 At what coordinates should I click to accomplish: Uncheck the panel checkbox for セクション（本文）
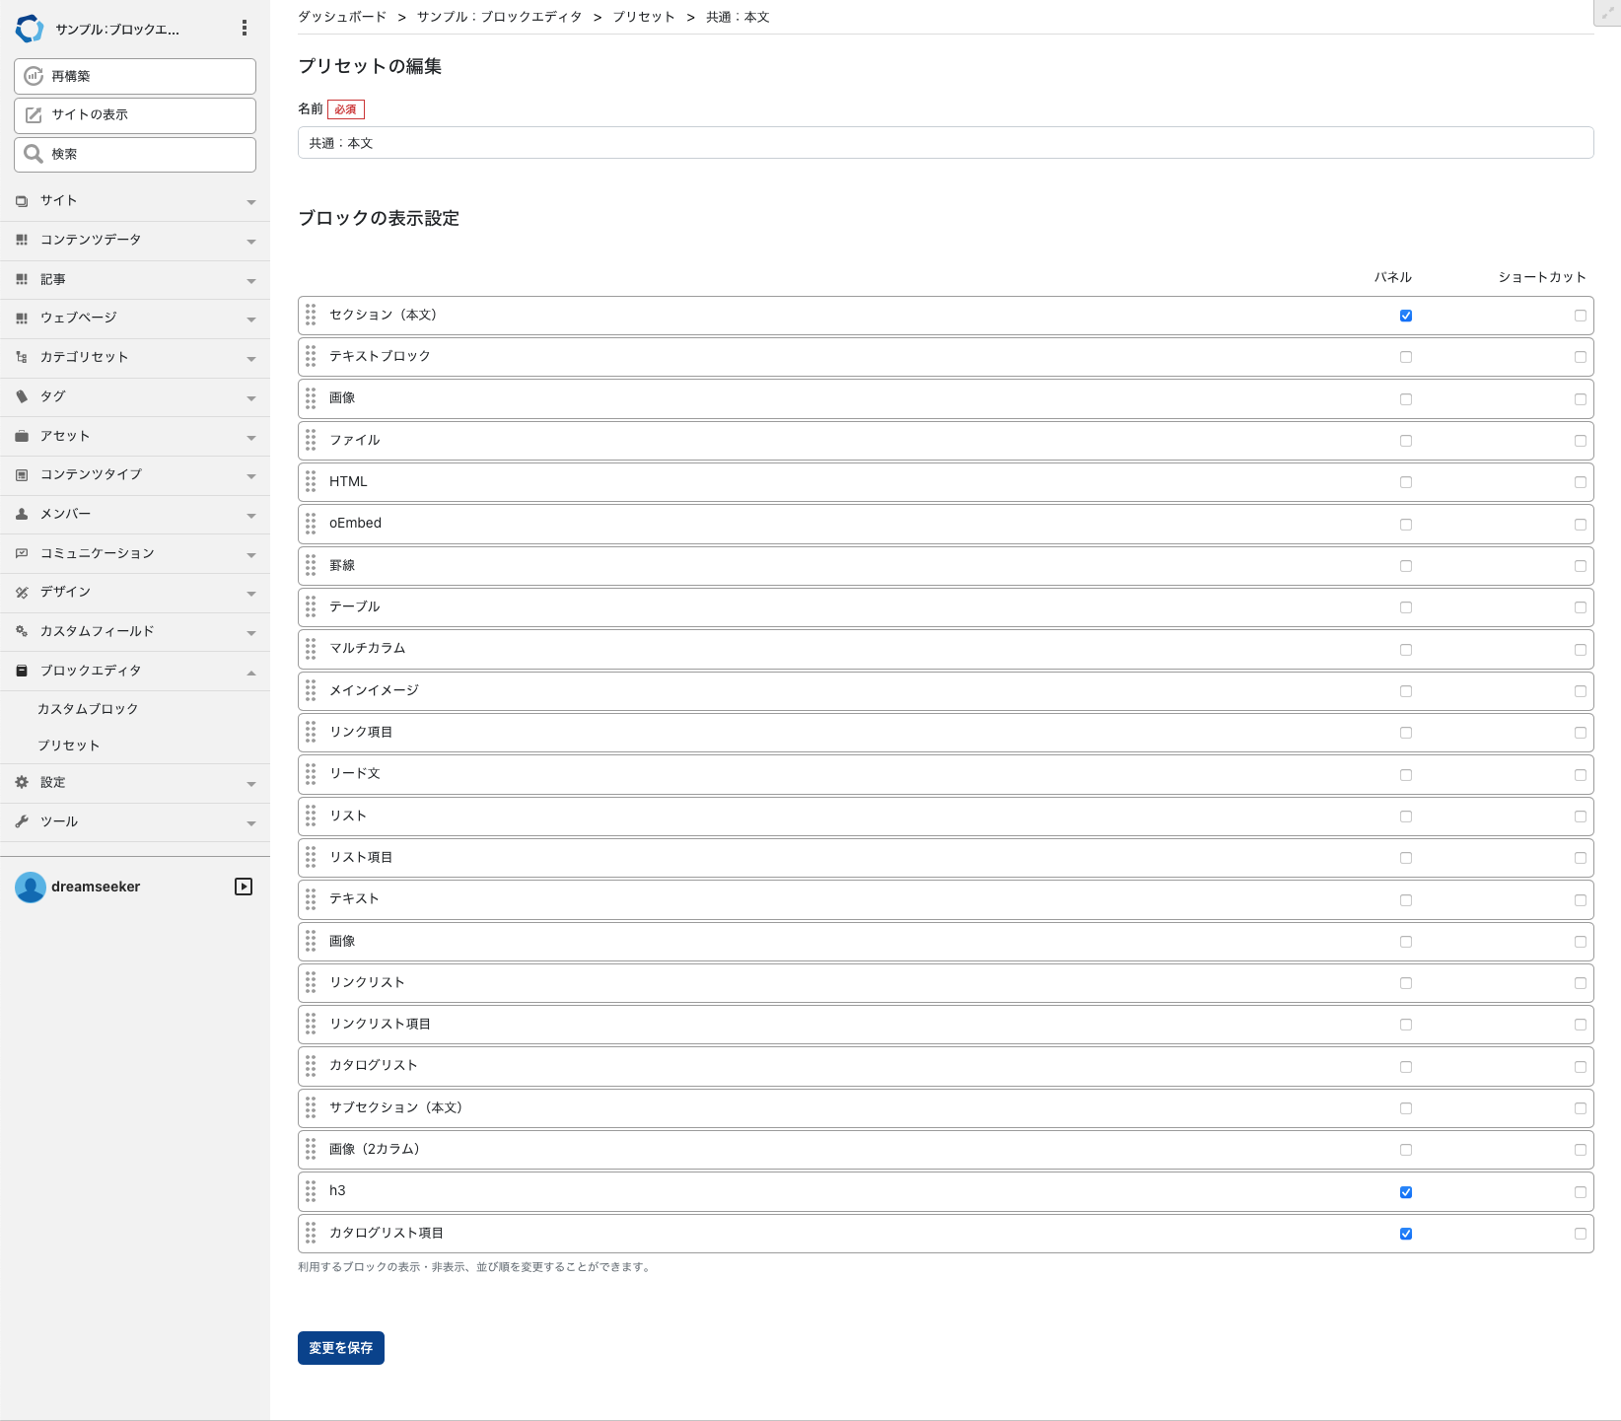tap(1406, 316)
